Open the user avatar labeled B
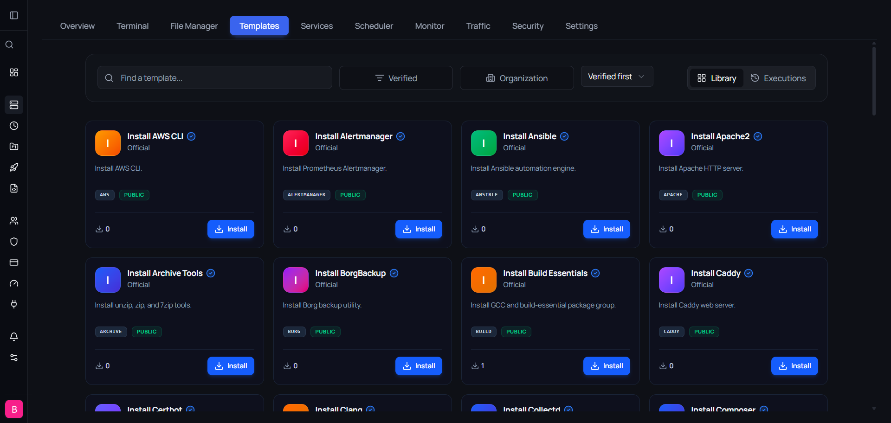Viewport: 891px width, 423px height. coord(14,409)
